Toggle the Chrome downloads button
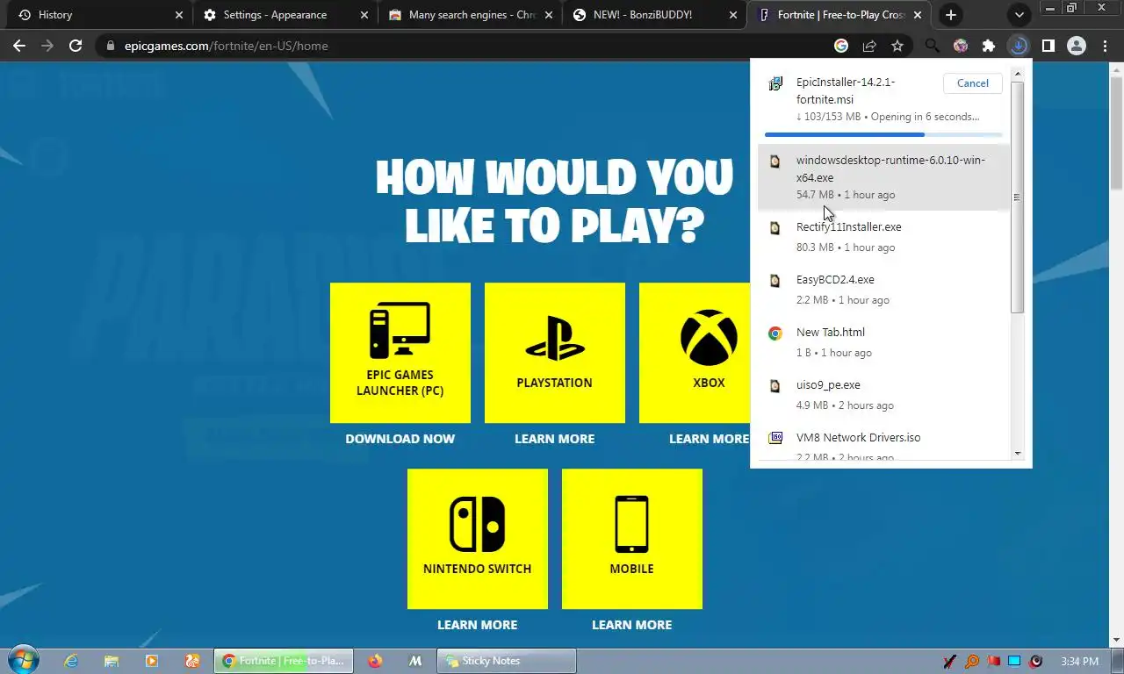 tap(1018, 46)
